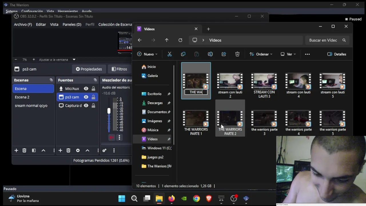Viewport: 366px width, 206px height.
Task: Click the Rename icon in Explorer toolbar
Action: tap(210, 54)
